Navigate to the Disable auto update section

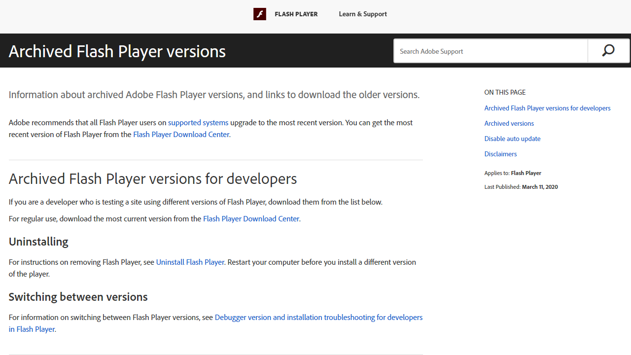(x=512, y=139)
